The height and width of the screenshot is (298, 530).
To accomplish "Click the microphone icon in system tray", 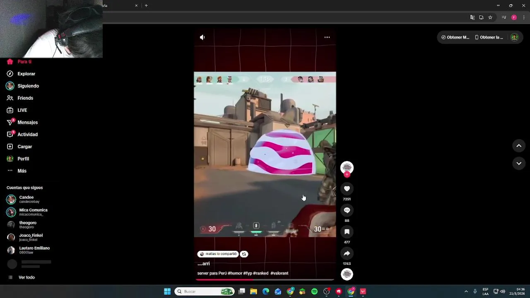I will pos(475,291).
